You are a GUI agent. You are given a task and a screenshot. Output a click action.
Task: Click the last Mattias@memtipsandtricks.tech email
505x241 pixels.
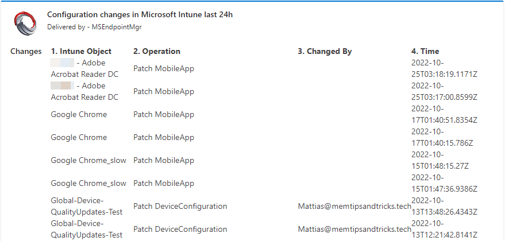[x=354, y=229]
